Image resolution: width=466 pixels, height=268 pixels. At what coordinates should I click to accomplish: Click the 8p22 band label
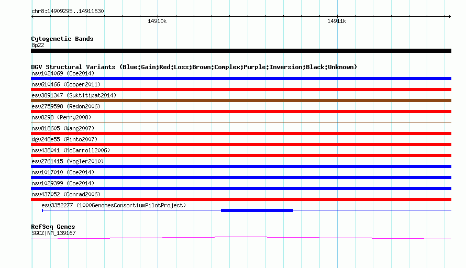click(38, 45)
